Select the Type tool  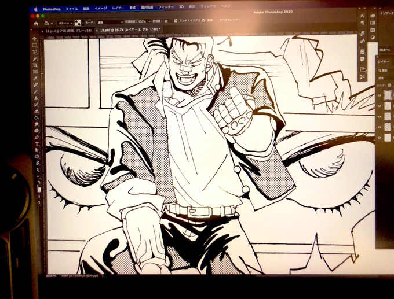point(37,144)
